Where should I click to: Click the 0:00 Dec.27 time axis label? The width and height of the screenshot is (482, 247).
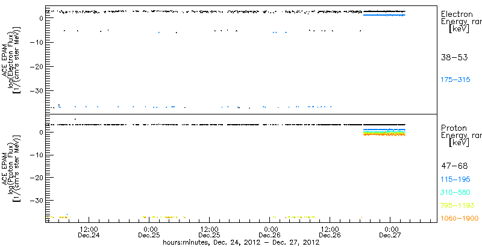click(x=390, y=232)
